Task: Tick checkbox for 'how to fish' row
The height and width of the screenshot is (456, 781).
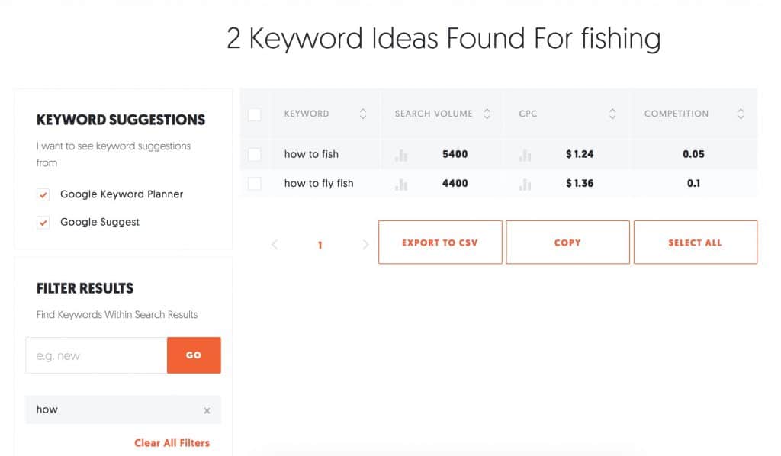Action: pos(255,154)
